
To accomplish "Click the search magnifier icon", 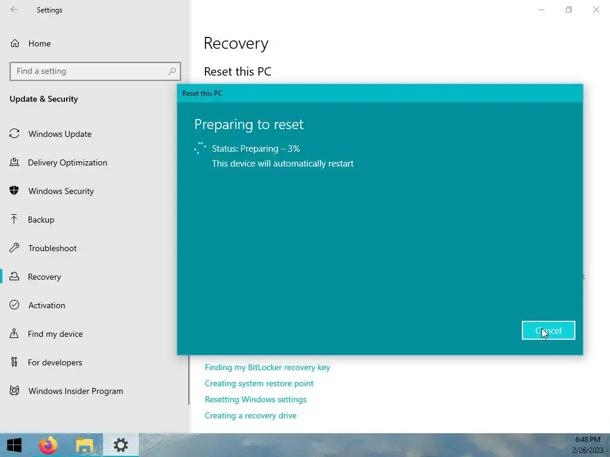I will coord(172,71).
